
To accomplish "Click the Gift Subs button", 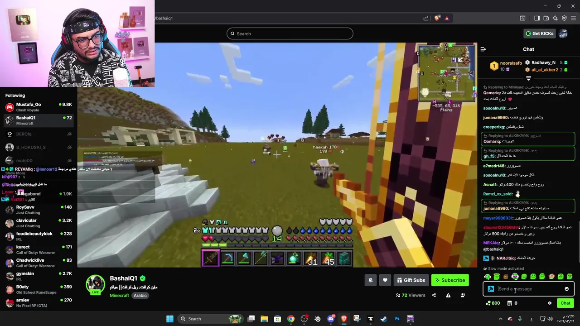I will [411, 280].
